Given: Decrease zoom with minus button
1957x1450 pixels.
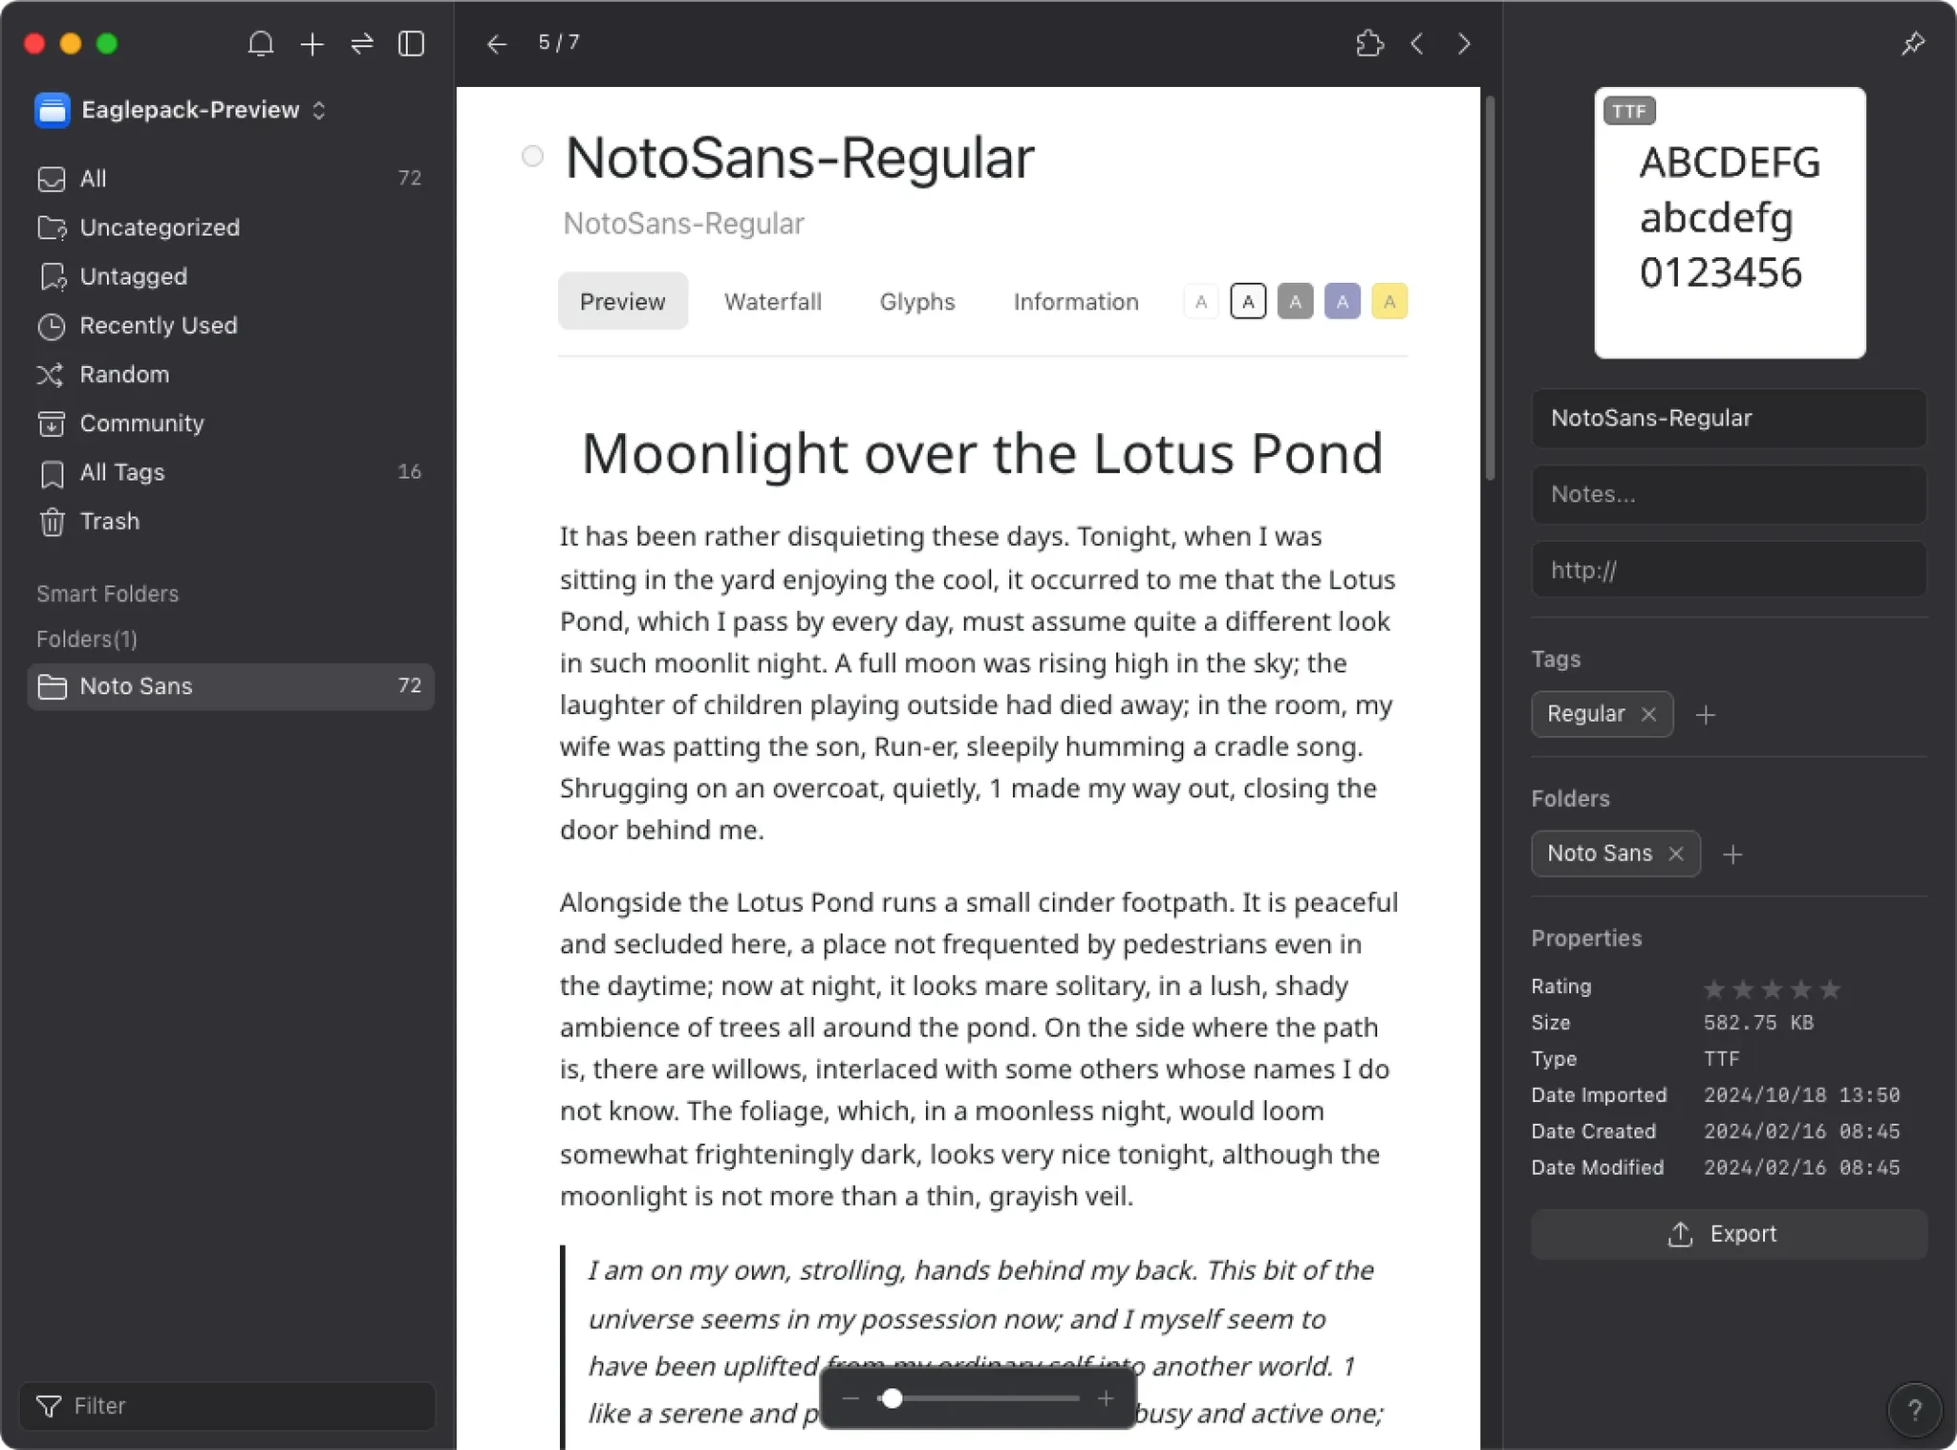Looking at the screenshot, I should coord(850,1398).
